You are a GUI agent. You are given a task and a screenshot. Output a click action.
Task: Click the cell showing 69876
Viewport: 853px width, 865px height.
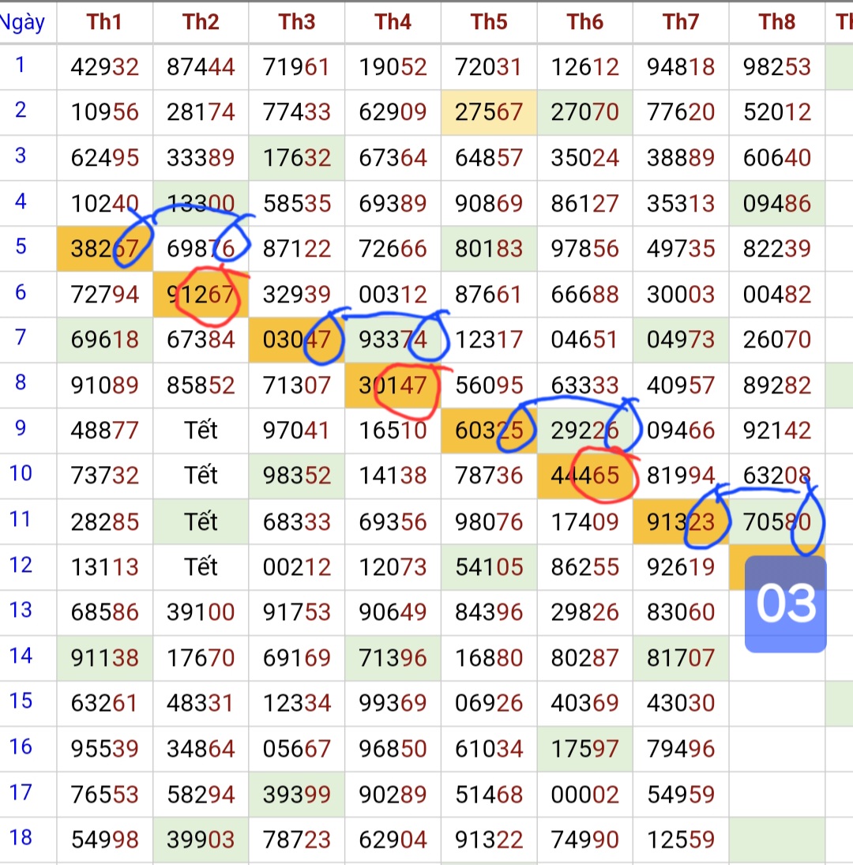tap(200, 249)
